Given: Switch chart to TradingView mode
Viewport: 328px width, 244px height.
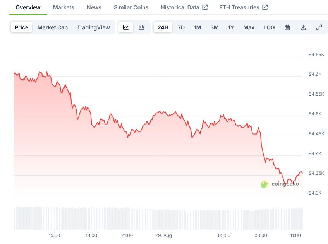Looking at the screenshot, I should click(93, 27).
